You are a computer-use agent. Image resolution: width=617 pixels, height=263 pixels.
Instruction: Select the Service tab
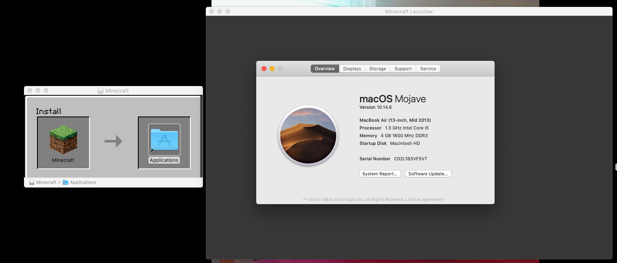point(428,69)
